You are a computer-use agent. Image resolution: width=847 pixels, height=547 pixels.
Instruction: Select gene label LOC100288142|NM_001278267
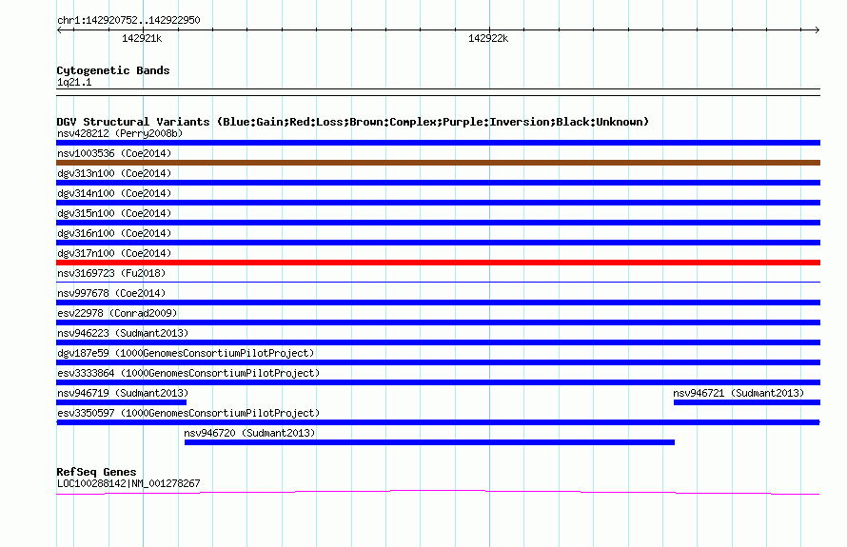pos(128,483)
